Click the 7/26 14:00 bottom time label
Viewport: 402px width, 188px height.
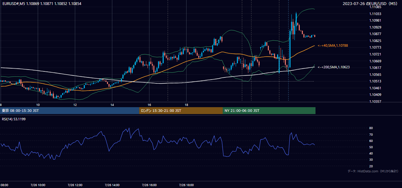pyautogui.click(x=112, y=185)
